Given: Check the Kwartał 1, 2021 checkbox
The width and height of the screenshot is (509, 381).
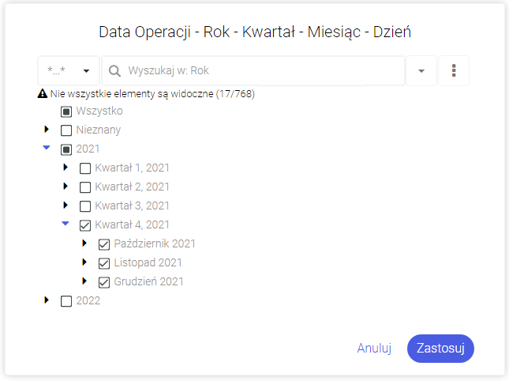Looking at the screenshot, I should (85, 168).
